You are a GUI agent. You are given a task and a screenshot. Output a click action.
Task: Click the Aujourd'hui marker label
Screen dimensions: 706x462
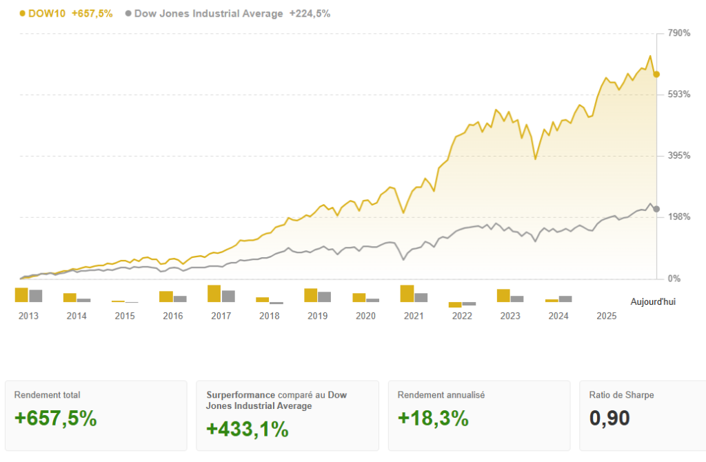point(653,301)
